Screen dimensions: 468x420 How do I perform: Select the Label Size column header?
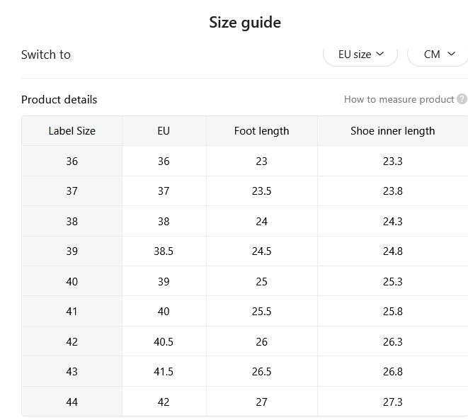72,131
